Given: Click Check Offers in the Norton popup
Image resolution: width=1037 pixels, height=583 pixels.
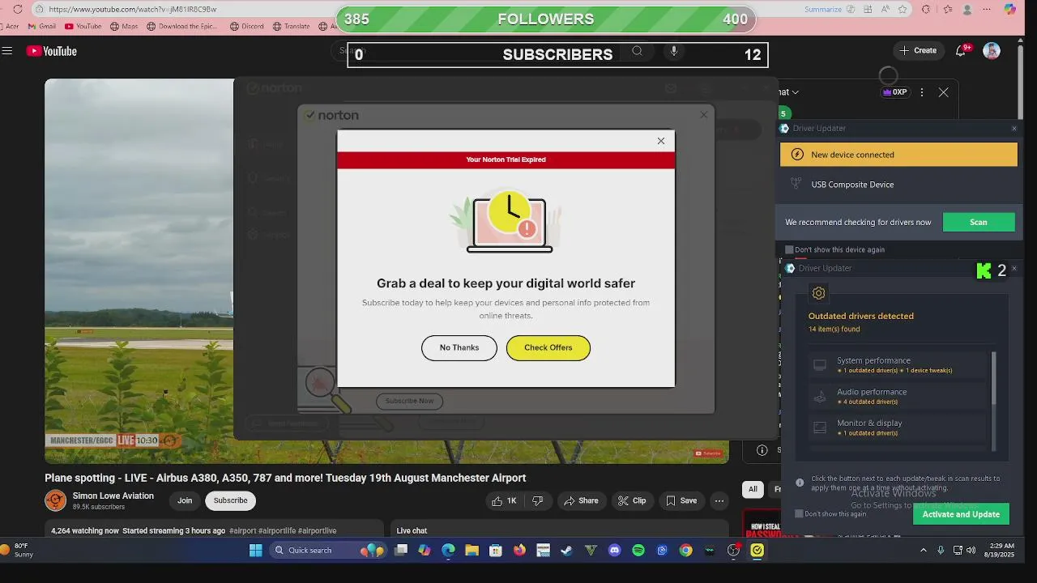Looking at the screenshot, I should pos(548,347).
